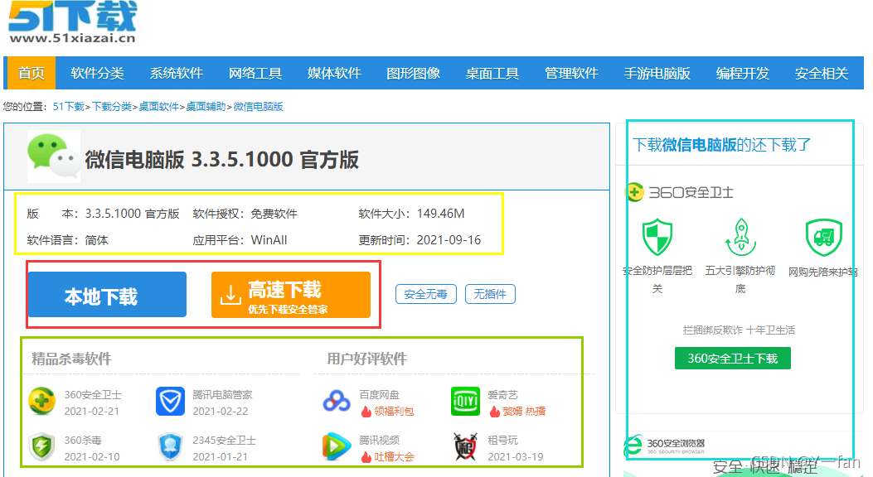Screen dimensions: 873x477
Task: Open the 安全相关 nav item
Action: [x=822, y=73]
